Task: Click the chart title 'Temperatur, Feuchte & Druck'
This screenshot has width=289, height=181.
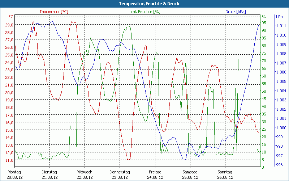Action: pyautogui.click(x=149, y=4)
